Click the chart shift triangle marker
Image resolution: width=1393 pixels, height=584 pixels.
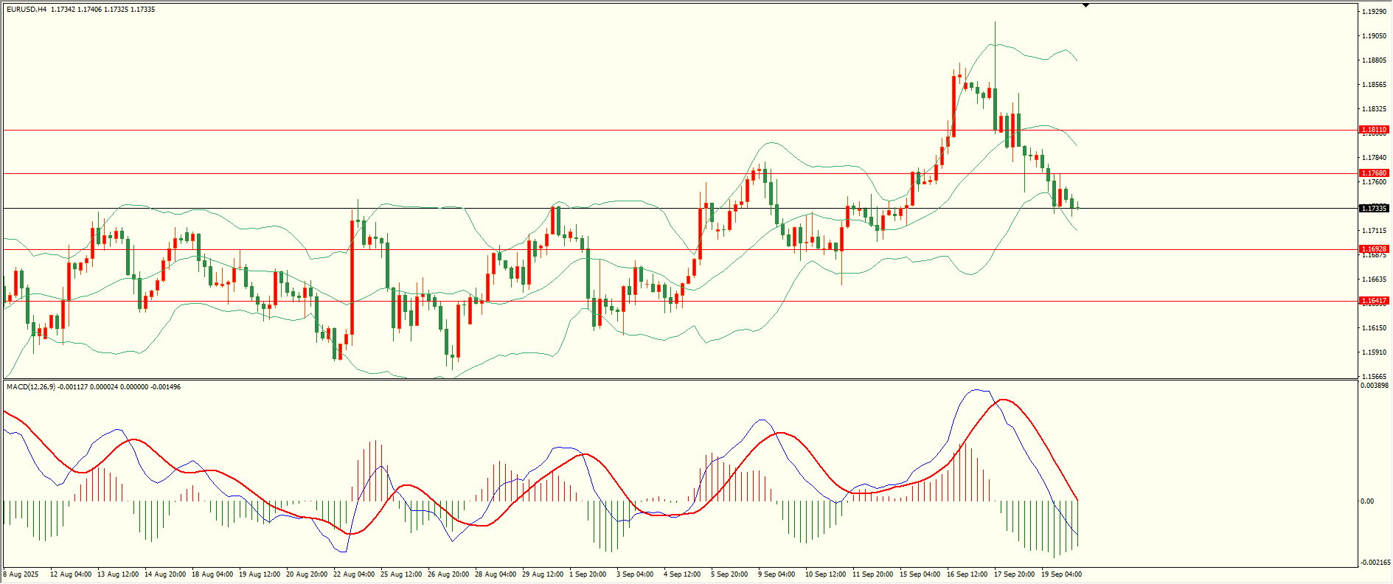[x=1085, y=5]
